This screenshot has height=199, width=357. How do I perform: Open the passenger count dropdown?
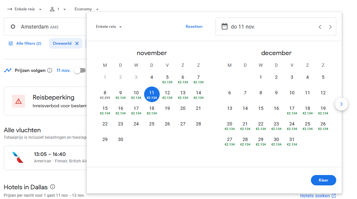[x=58, y=9]
